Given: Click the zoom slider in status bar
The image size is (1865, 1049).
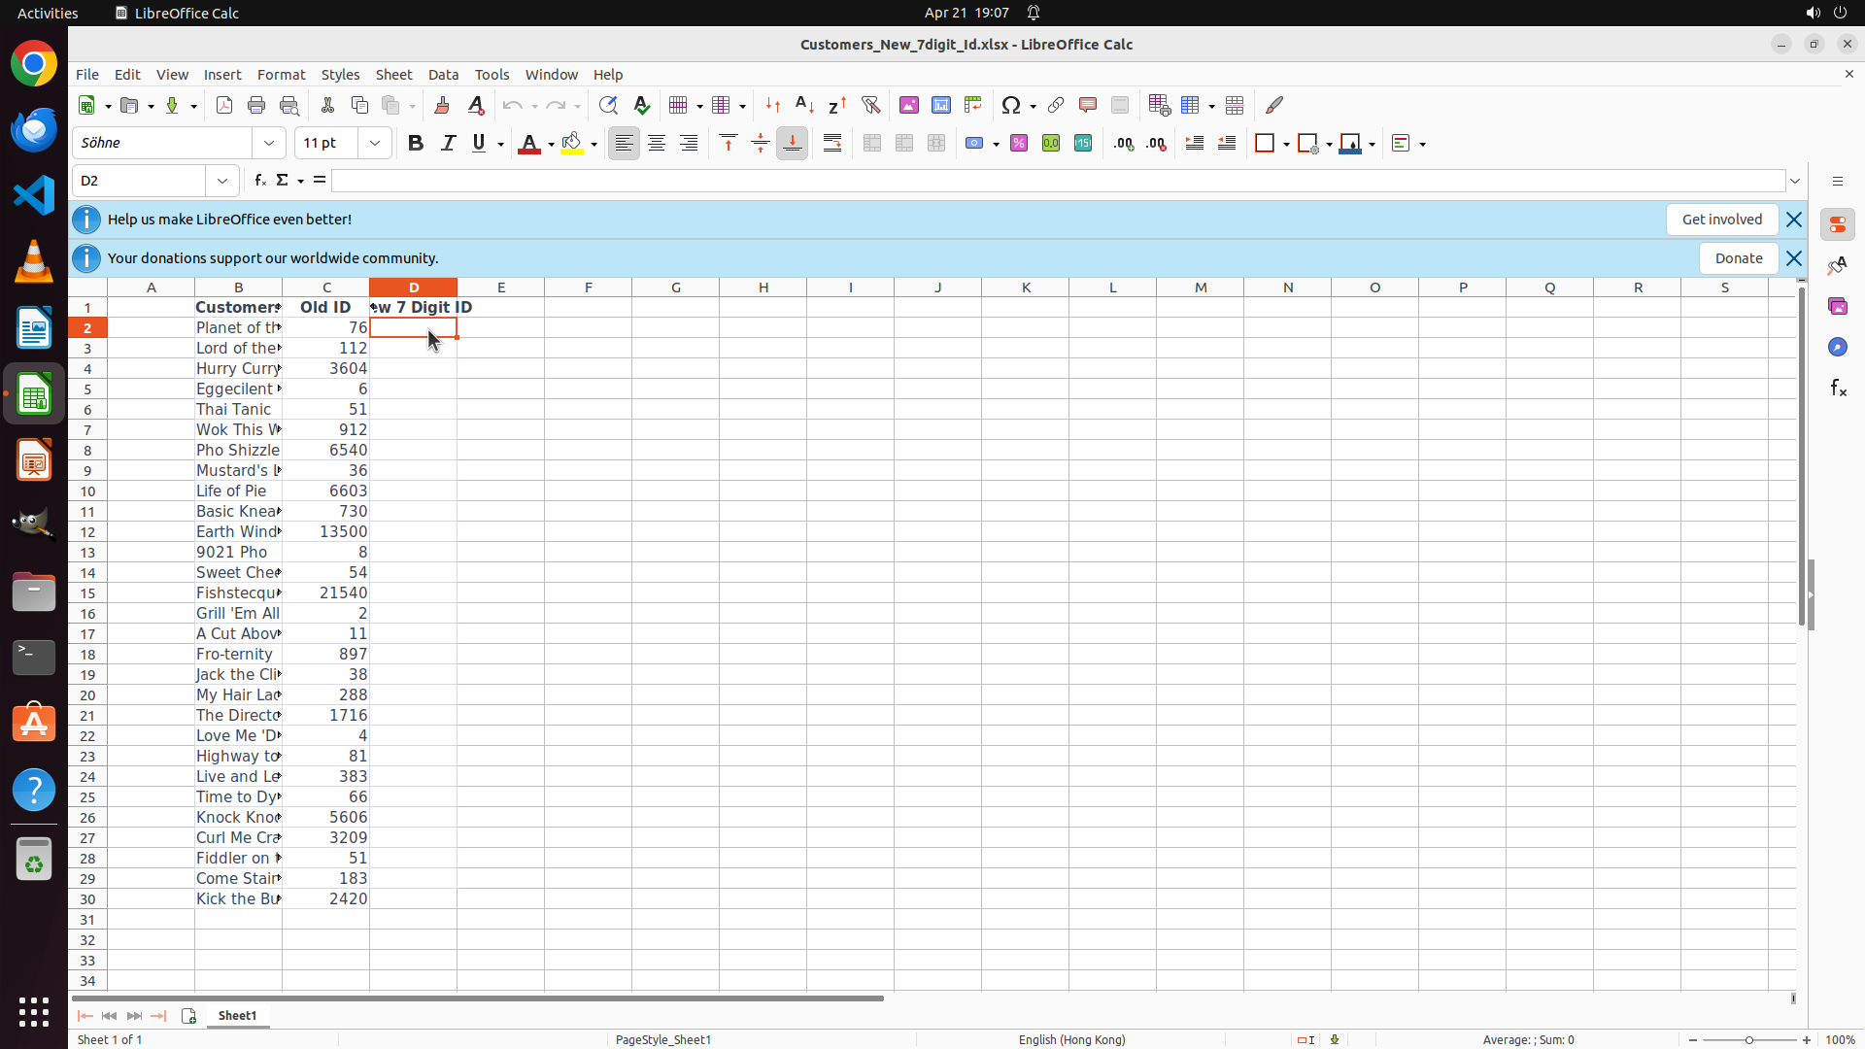Looking at the screenshot, I should [x=1748, y=1039].
